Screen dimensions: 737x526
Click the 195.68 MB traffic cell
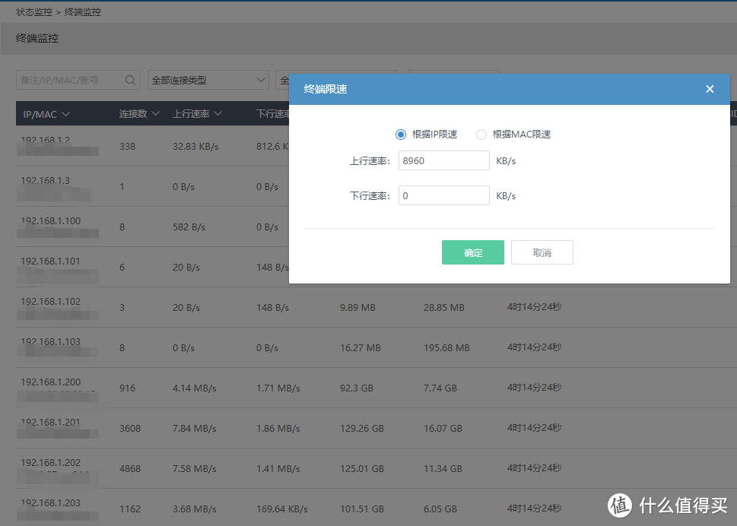point(446,348)
